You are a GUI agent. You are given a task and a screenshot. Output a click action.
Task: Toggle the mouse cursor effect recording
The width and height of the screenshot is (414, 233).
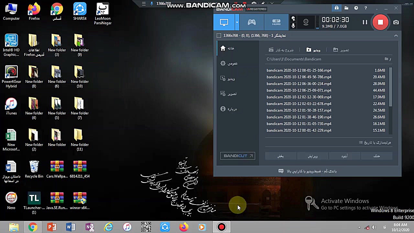[x=293, y=19]
